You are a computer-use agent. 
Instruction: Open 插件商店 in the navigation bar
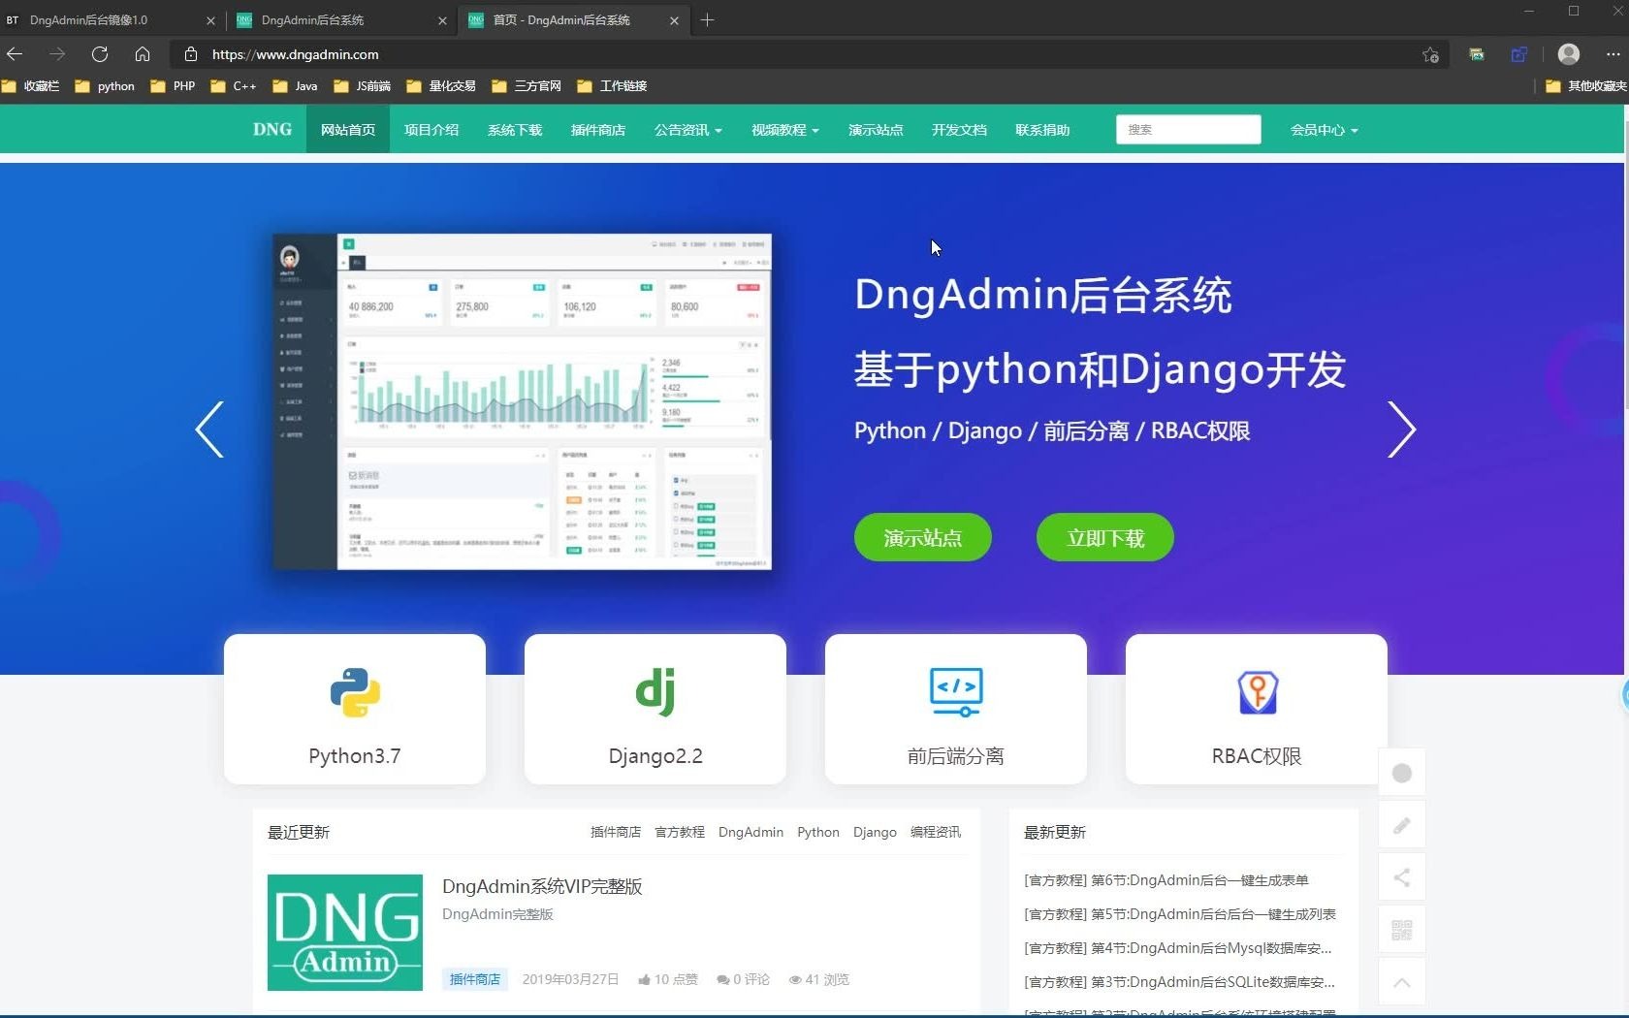coord(598,130)
